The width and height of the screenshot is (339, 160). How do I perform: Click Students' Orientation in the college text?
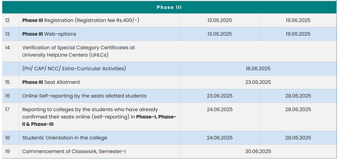pyautogui.click(x=65, y=138)
